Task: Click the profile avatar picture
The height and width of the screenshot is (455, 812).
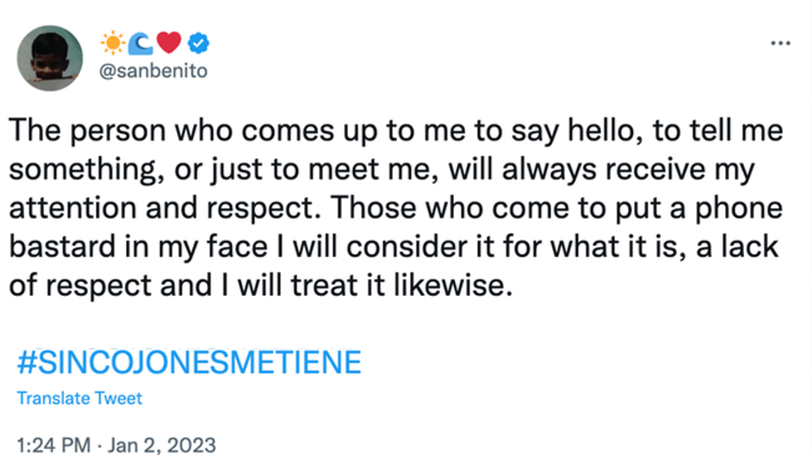Action: tap(50, 57)
